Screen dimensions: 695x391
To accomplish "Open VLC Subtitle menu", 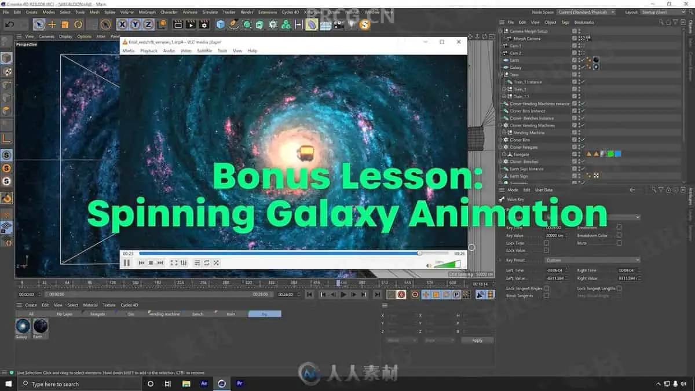I will [204, 51].
